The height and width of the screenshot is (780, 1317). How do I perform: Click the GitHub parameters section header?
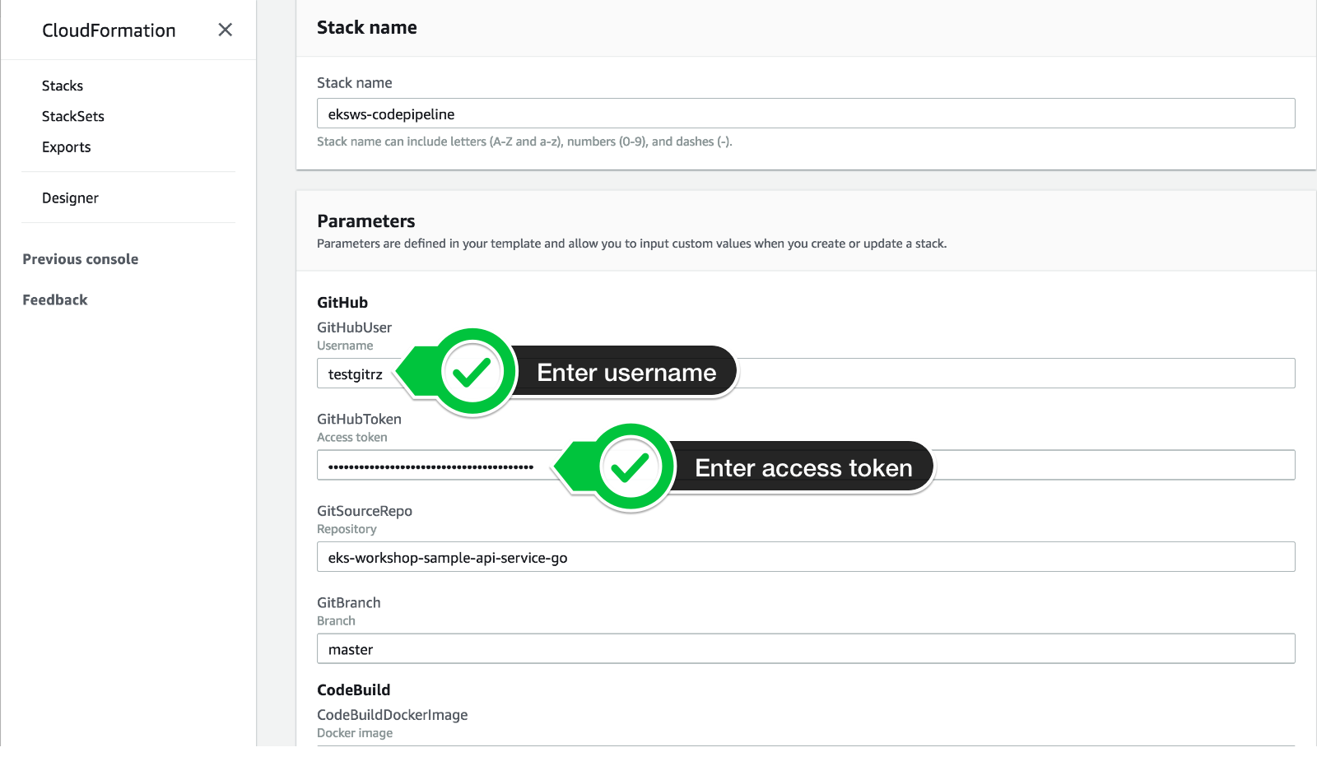pos(342,302)
